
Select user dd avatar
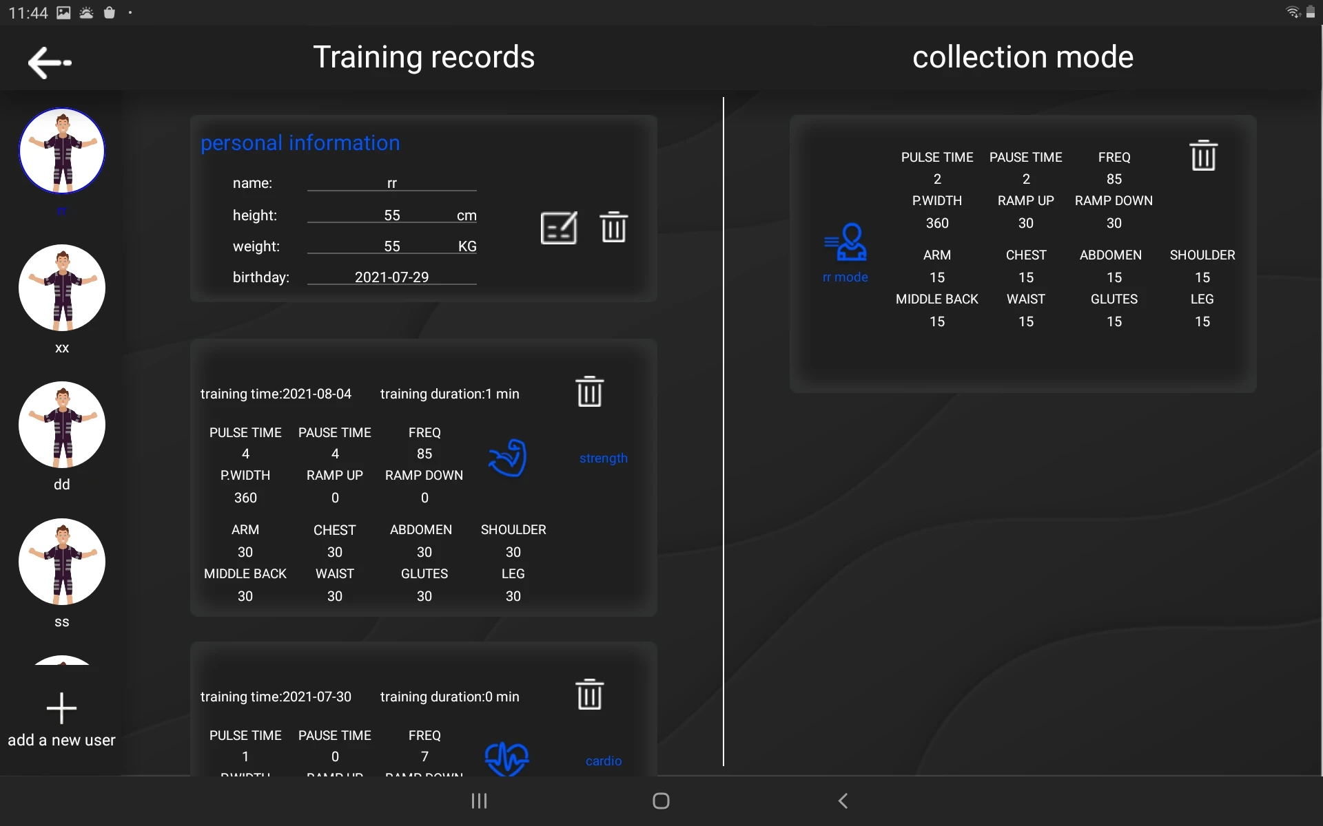pyautogui.click(x=62, y=425)
